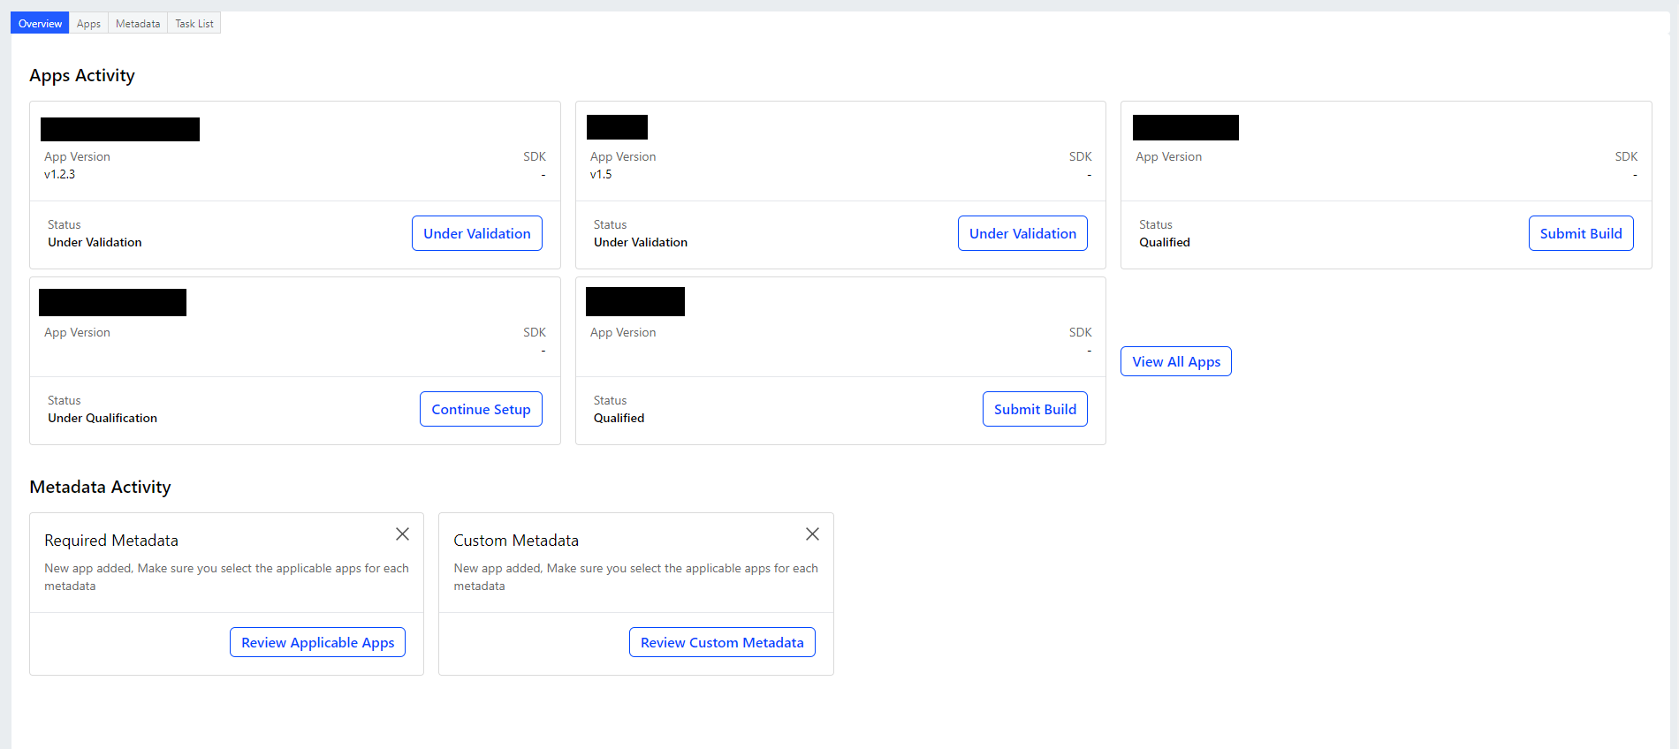Click Review Applicable Apps button
This screenshot has width=1679, height=749.
point(317,642)
